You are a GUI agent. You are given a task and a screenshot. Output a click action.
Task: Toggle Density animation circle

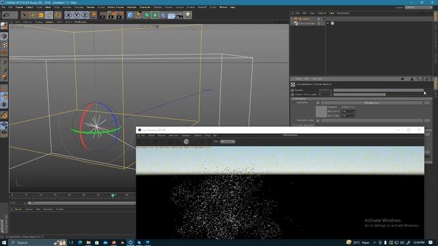coord(292,90)
